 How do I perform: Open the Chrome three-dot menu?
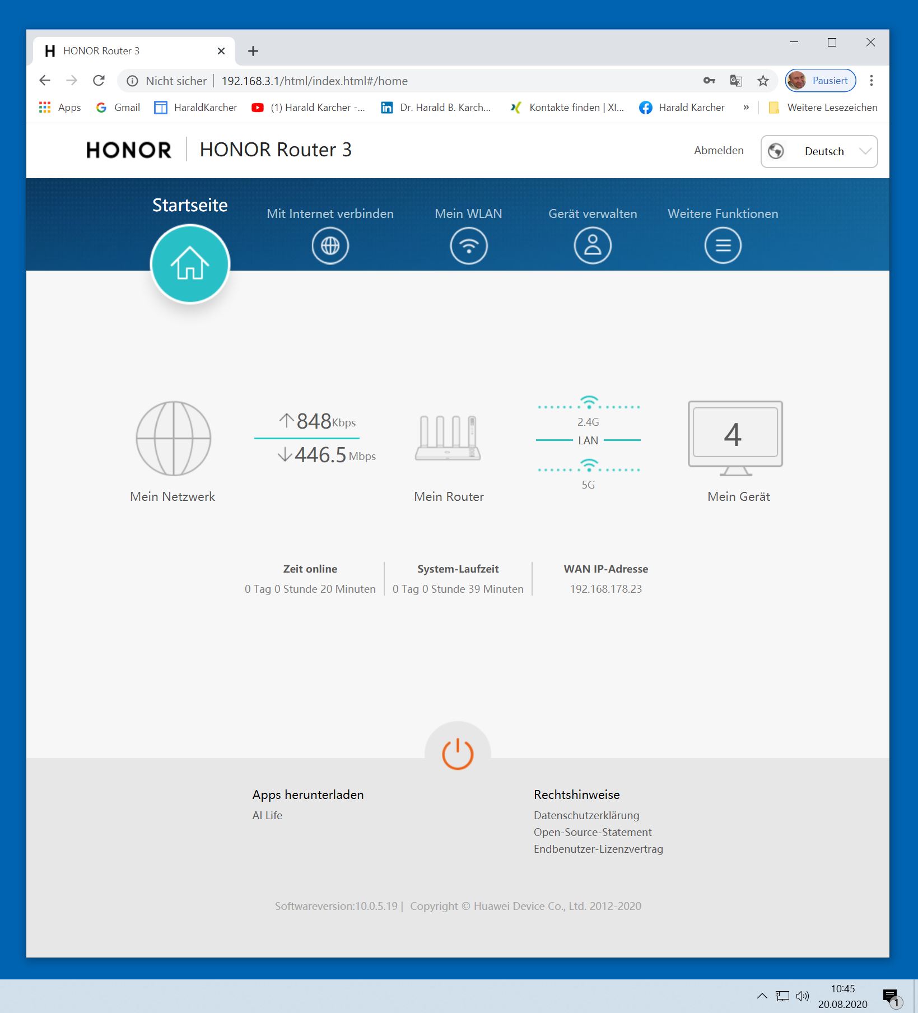pos(871,81)
